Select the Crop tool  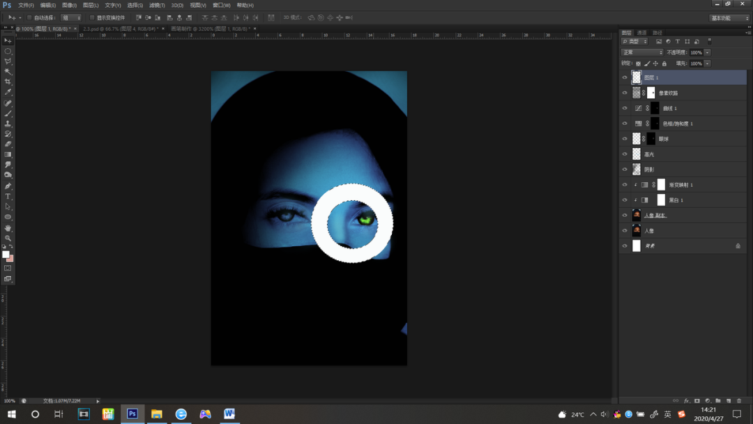8,82
